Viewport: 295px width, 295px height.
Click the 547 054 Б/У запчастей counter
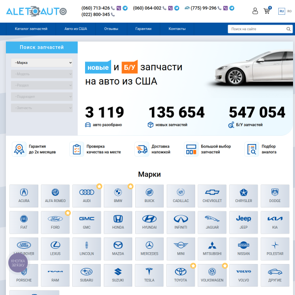click(257, 117)
